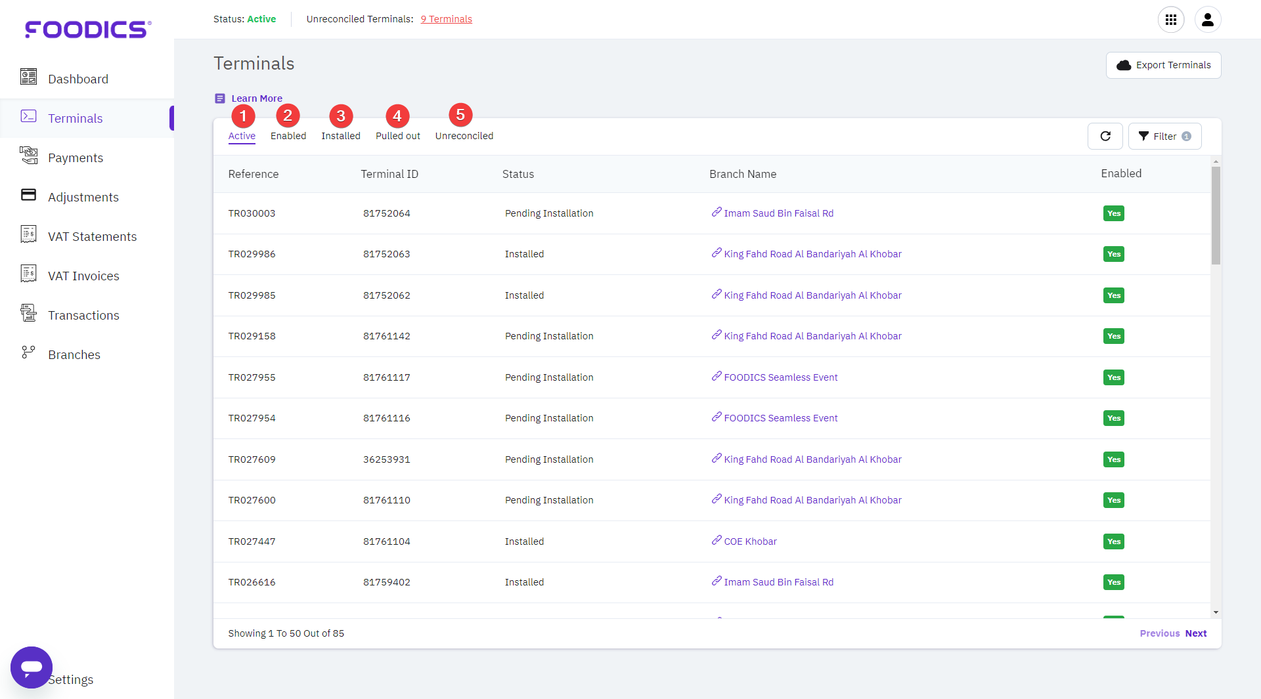
Task: Click the table's vertical scrollbar thumb
Action: [1216, 215]
